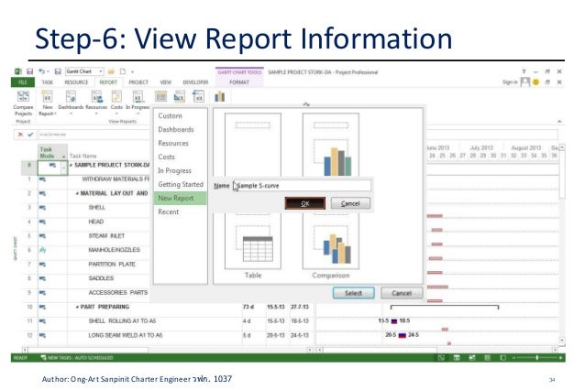Click the New Tasks Auto Scheduled status icon
This screenshot has height=390, width=585.
[x=43, y=358]
